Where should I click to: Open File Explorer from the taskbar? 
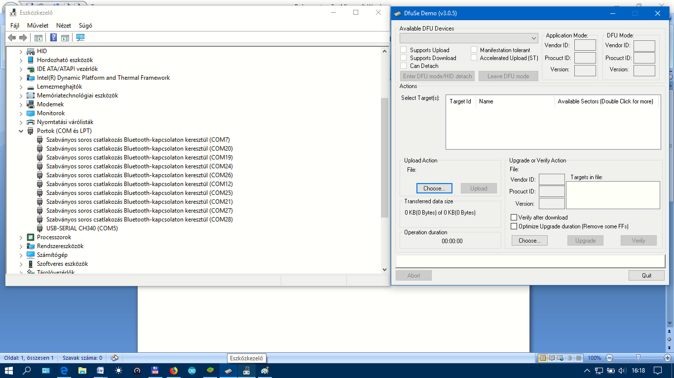coord(82,371)
